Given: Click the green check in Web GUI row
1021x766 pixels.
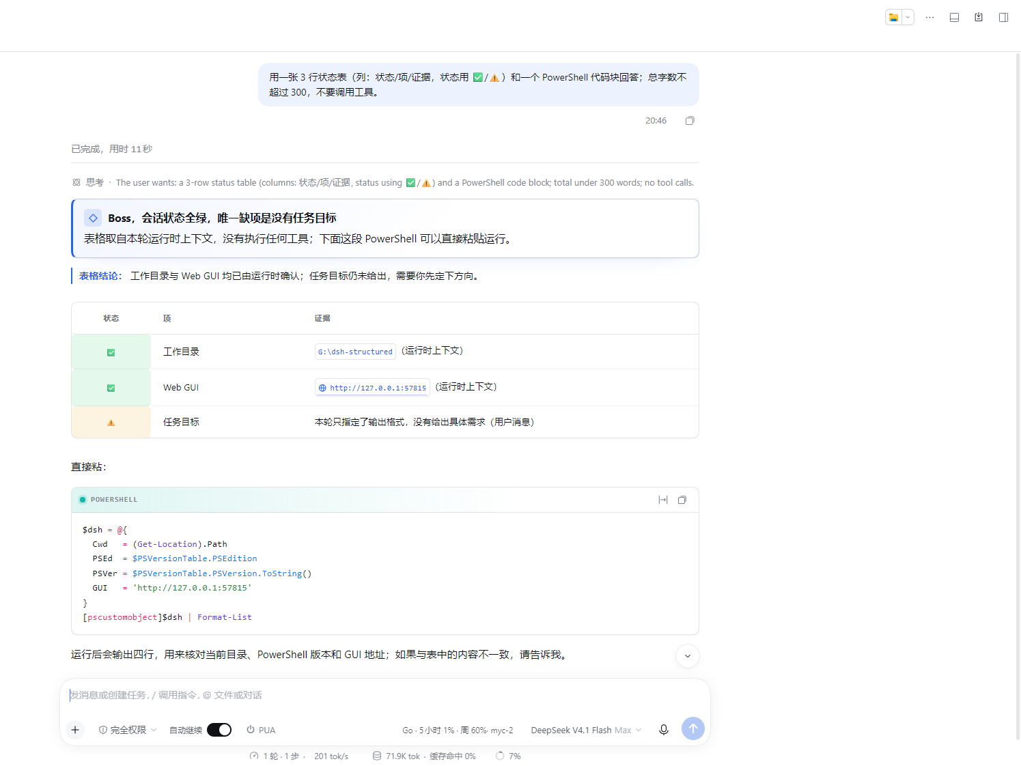Looking at the screenshot, I should click(111, 388).
